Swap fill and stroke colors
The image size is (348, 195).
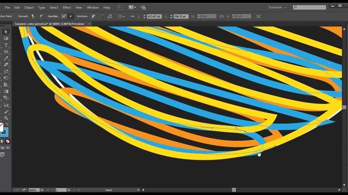(x=7, y=124)
